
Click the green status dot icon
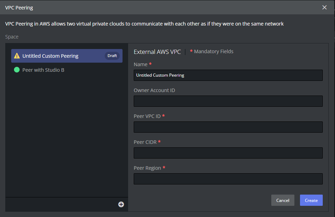(17, 70)
